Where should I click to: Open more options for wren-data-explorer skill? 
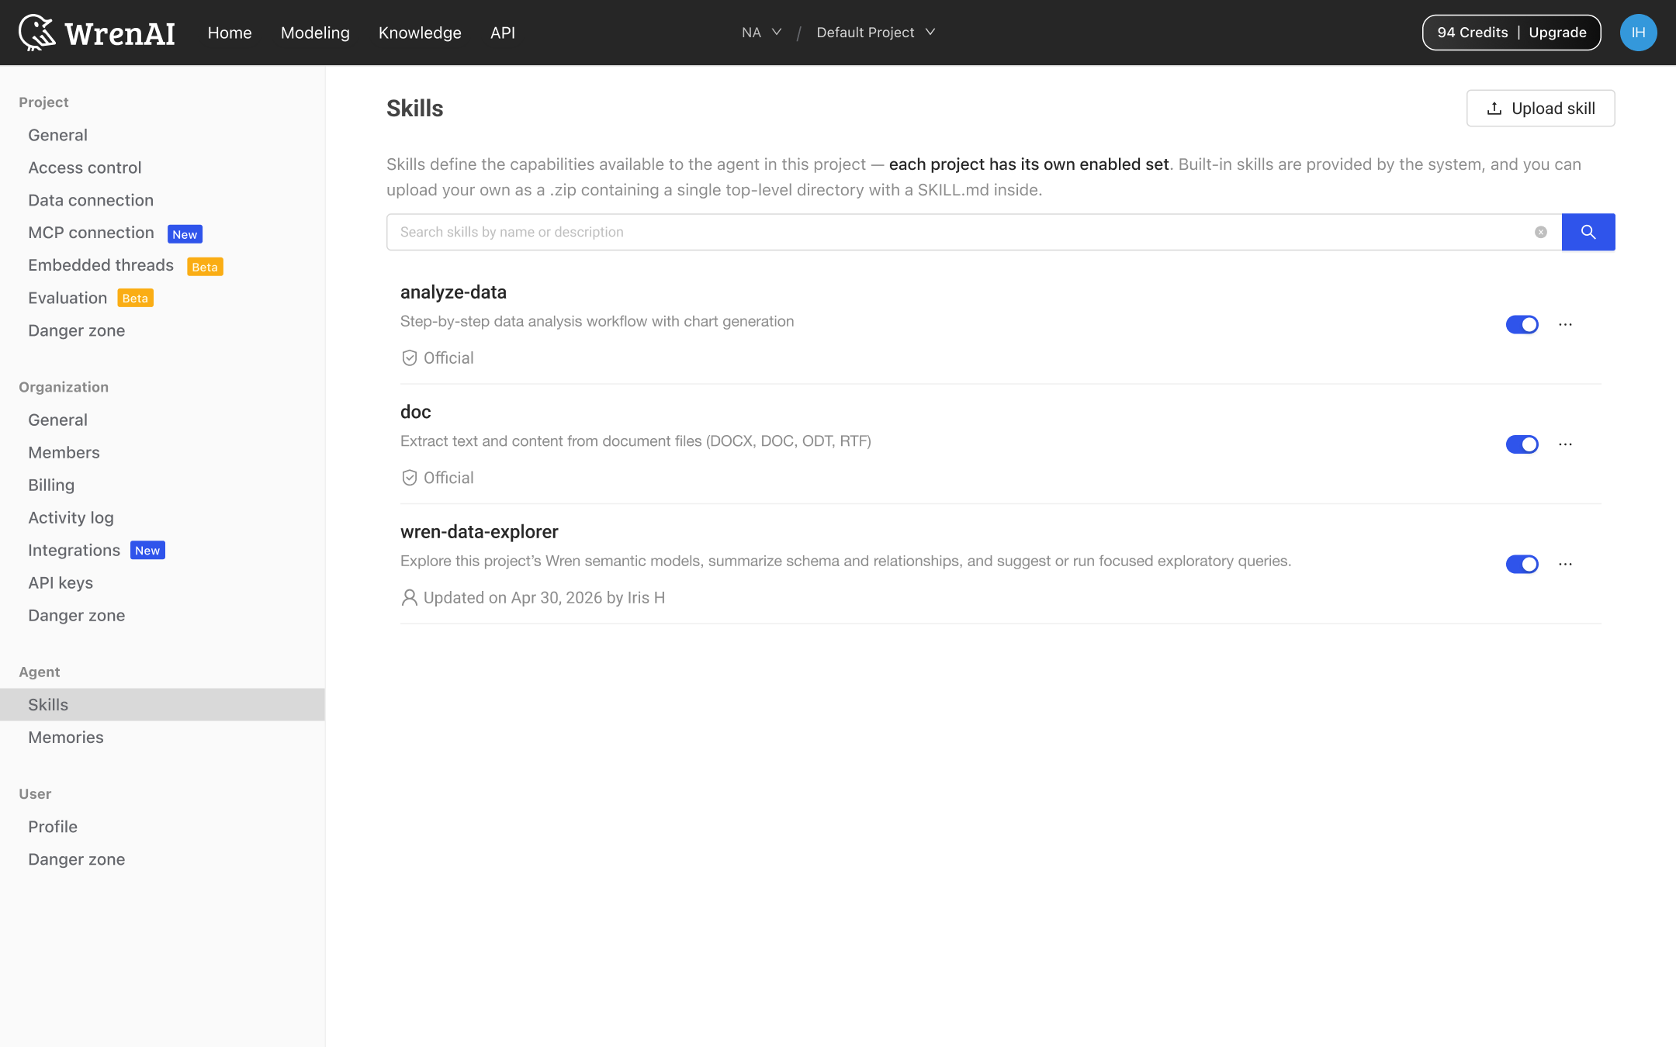click(x=1565, y=564)
